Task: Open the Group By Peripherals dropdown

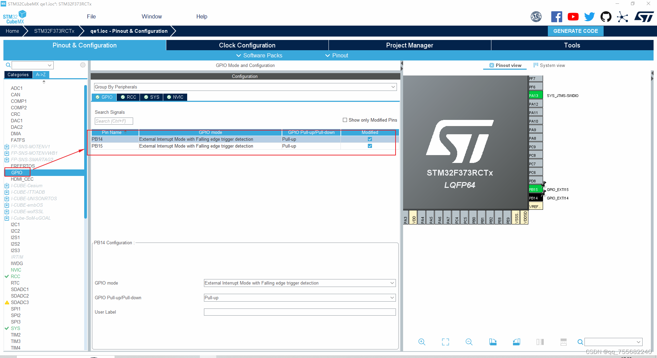Action: (x=245, y=87)
